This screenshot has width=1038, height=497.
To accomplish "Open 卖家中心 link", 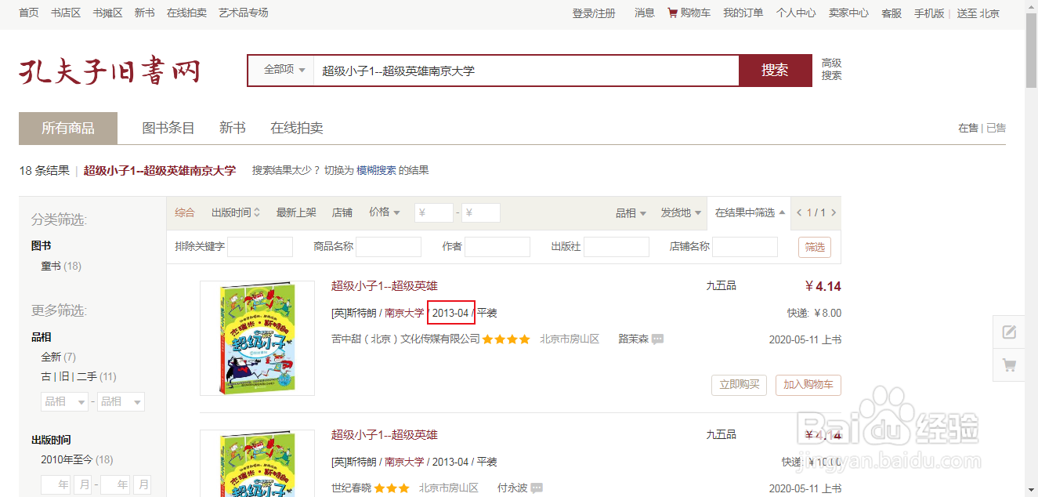I will point(848,13).
